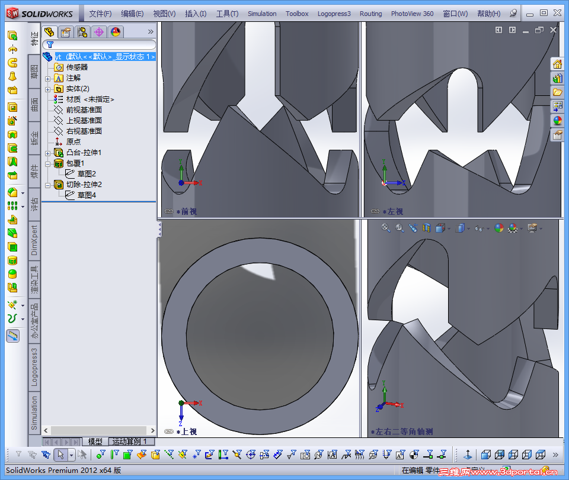Toggle the Filter Vertices selection filter

tap(101, 455)
